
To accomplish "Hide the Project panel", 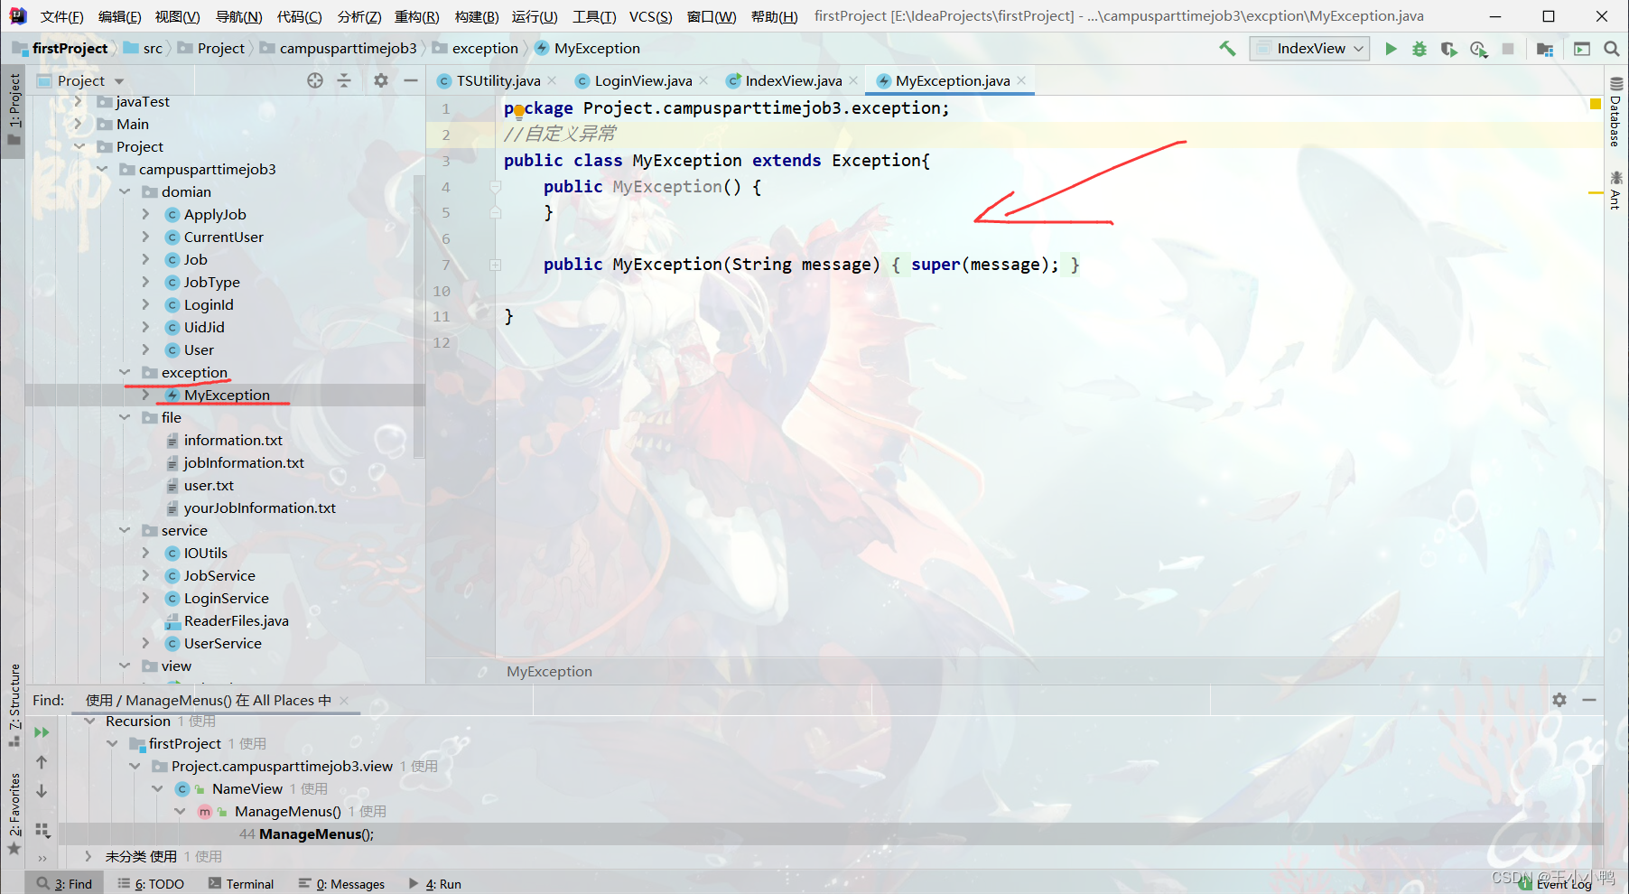I will [411, 80].
